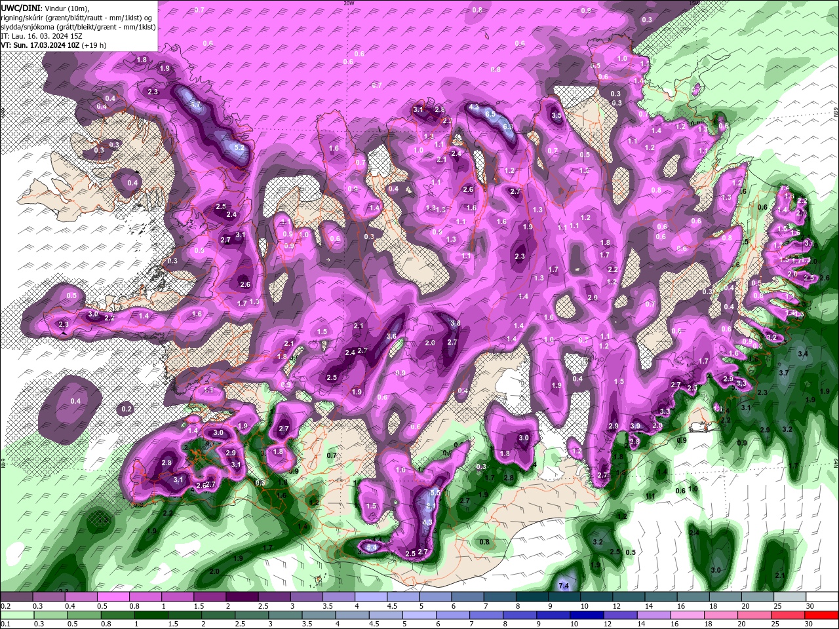Image resolution: width=839 pixels, height=629 pixels.
Task: Click the white snow swatch above 30
Action: 821,597
